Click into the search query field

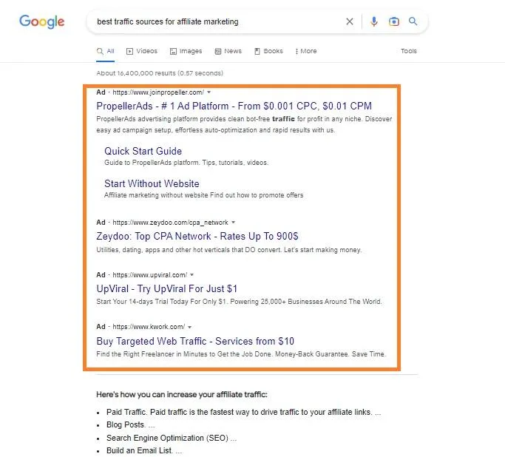(219, 21)
